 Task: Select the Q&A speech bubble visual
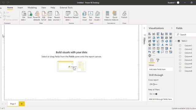click(x=162, y=52)
